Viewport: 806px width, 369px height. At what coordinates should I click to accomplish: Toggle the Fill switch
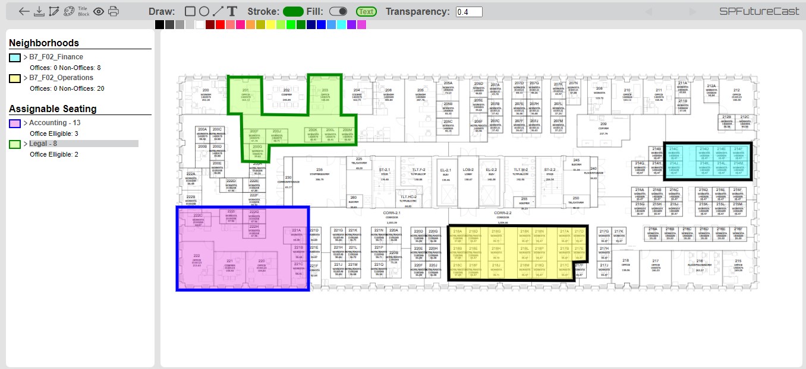pyautogui.click(x=338, y=11)
